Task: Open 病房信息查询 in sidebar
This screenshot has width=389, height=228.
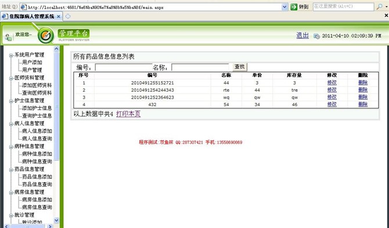Action: tap(37, 207)
